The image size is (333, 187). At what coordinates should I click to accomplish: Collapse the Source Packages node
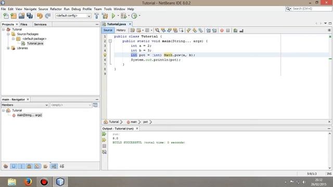[8, 34]
